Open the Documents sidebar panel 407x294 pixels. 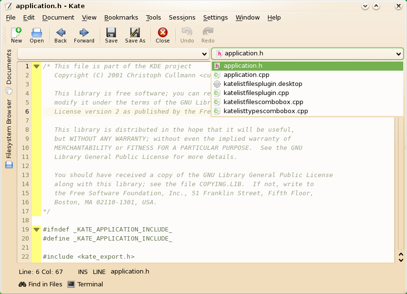9,72
